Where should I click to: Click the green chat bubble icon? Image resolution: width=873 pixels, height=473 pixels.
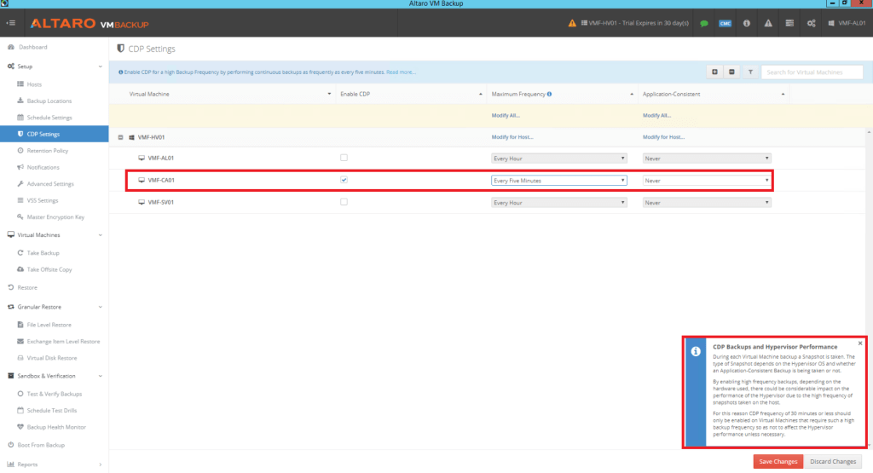(x=704, y=23)
